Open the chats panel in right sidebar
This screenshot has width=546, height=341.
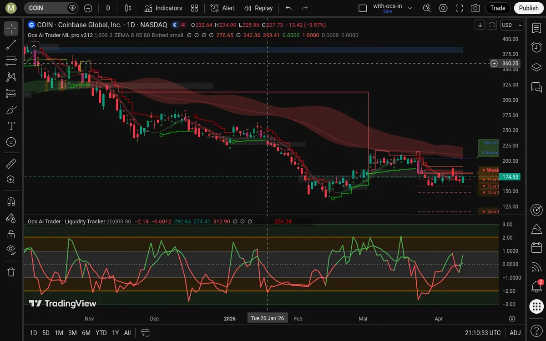[536, 87]
